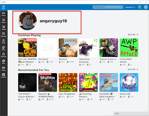Click See All for Continue Playing
This screenshot has width=149, height=116.
tap(133, 35)
